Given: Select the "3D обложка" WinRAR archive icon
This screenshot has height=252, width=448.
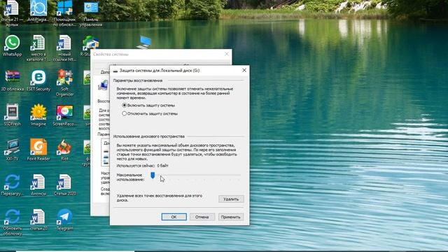Looking at the screenshot, I should (x=12, y=80).
